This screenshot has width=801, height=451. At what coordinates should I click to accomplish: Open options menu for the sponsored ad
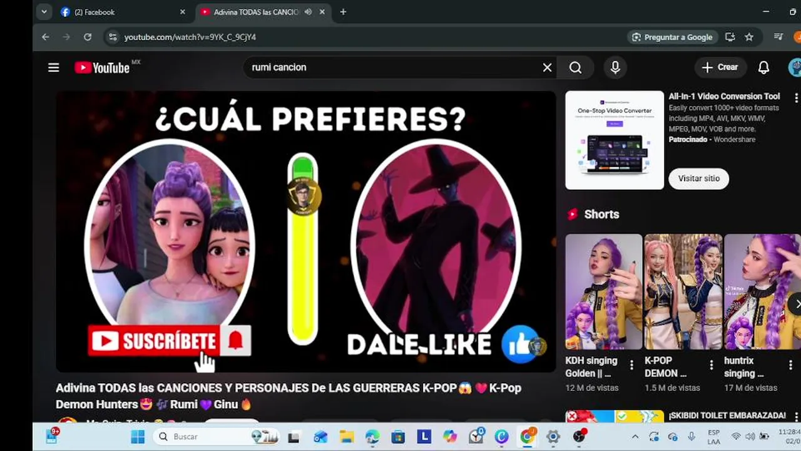point(796,98)
